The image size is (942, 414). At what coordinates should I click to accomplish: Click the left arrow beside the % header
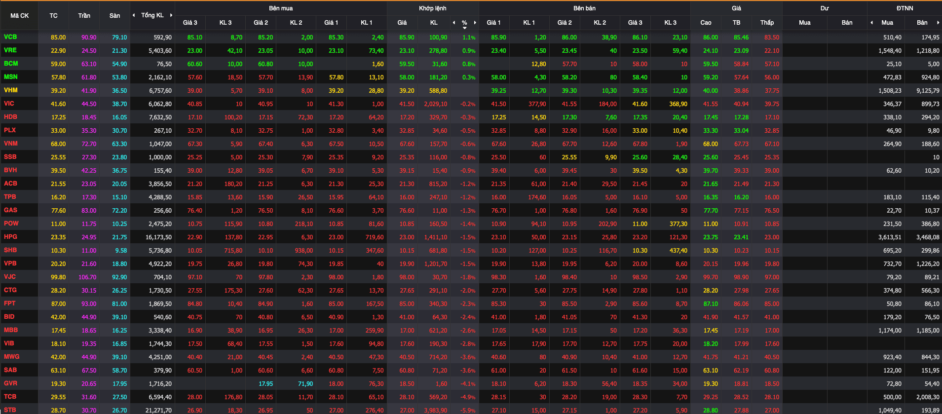coord(454,23)
